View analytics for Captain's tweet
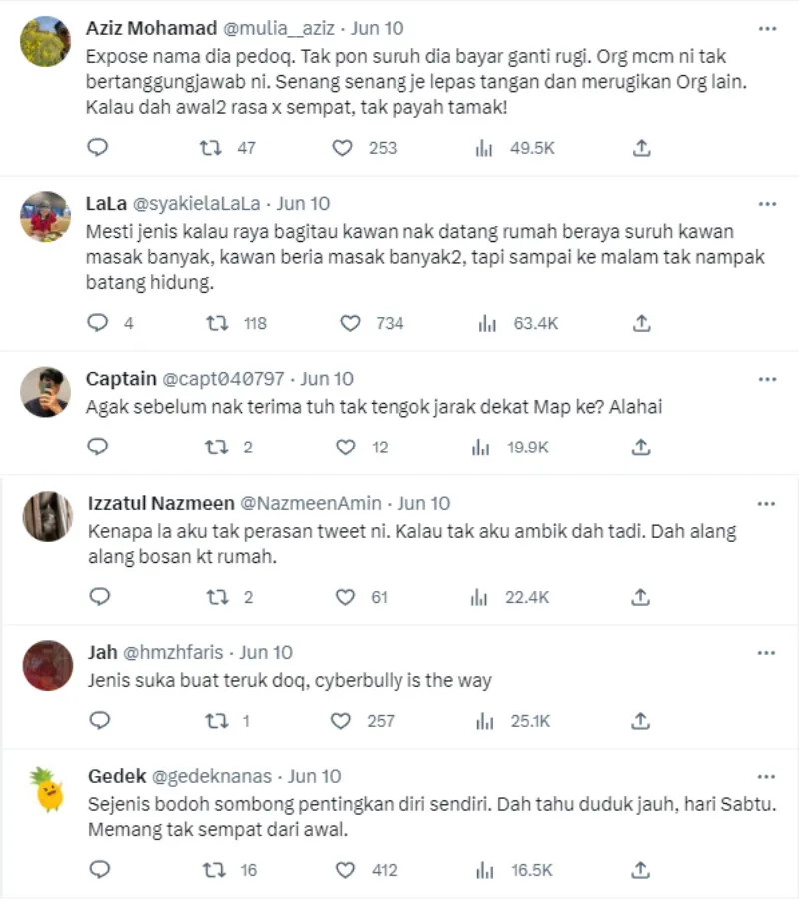 484,448
